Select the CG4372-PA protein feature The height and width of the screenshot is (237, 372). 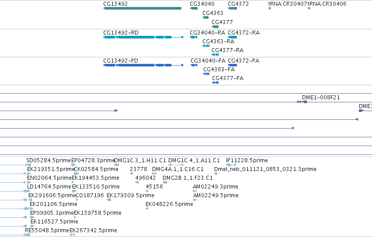(x=232, y=65)
